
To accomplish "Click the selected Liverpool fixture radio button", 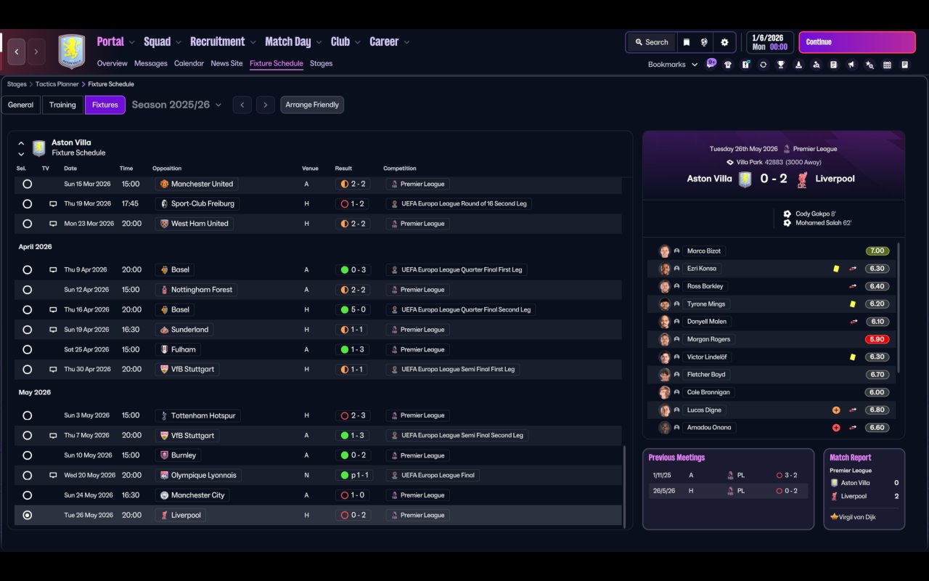I will tap(28, 516).
